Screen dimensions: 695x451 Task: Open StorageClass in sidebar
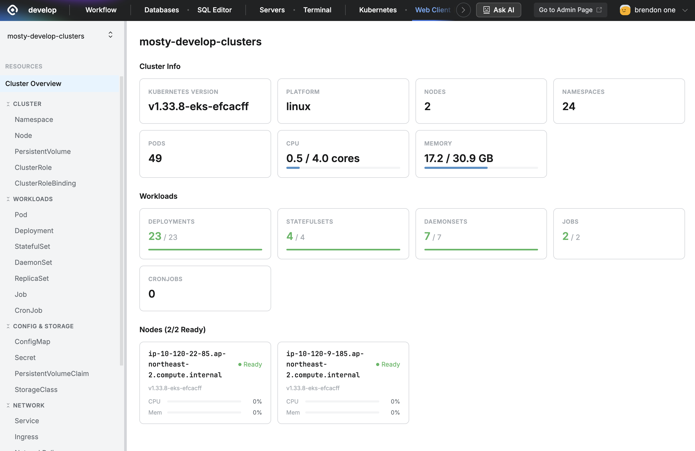click(36, 390)
